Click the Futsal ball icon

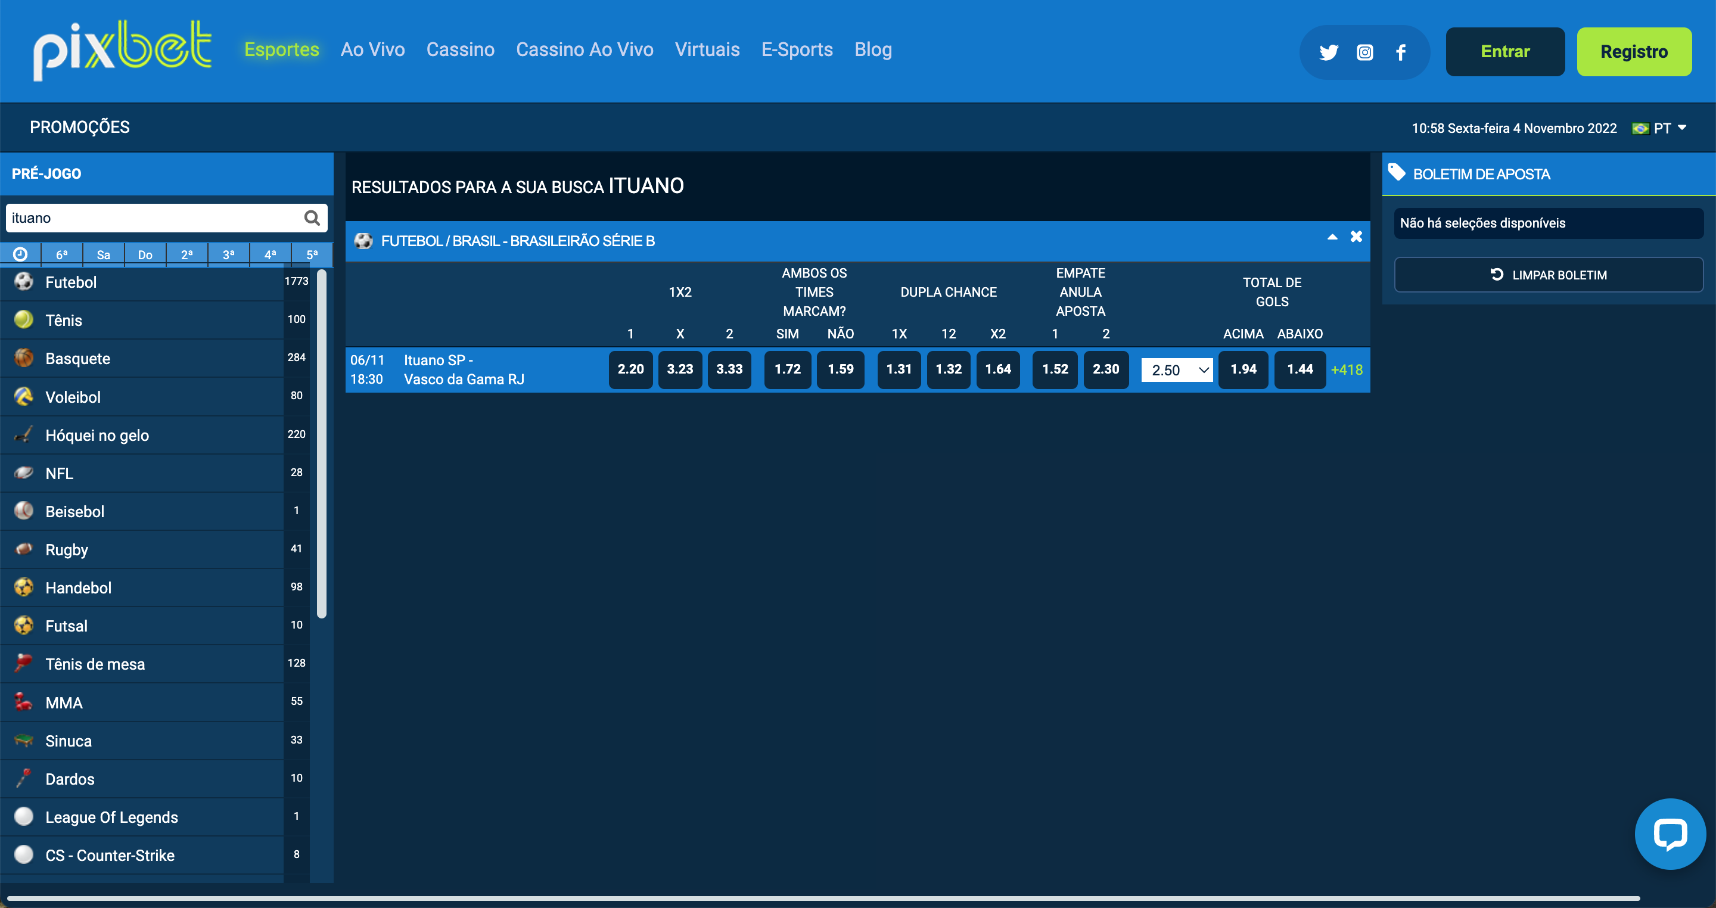coord(23,625)
